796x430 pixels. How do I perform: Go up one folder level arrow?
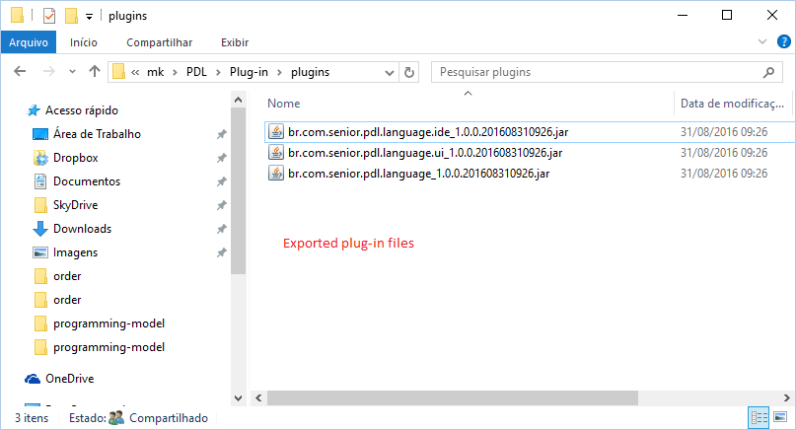click(95, 72)
